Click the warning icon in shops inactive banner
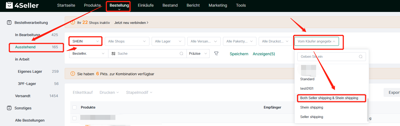Viewport: 400px width, 126px height. coord(73,22)
